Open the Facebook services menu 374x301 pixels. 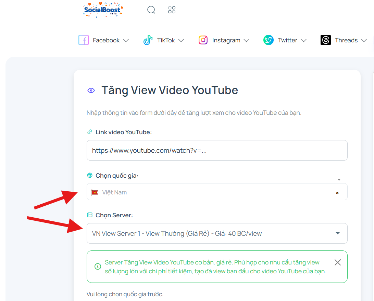click(x=103, y=40)
